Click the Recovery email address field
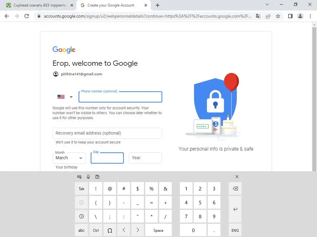The height and width of the screenshot is (237, 317). (x=107, y=133)
